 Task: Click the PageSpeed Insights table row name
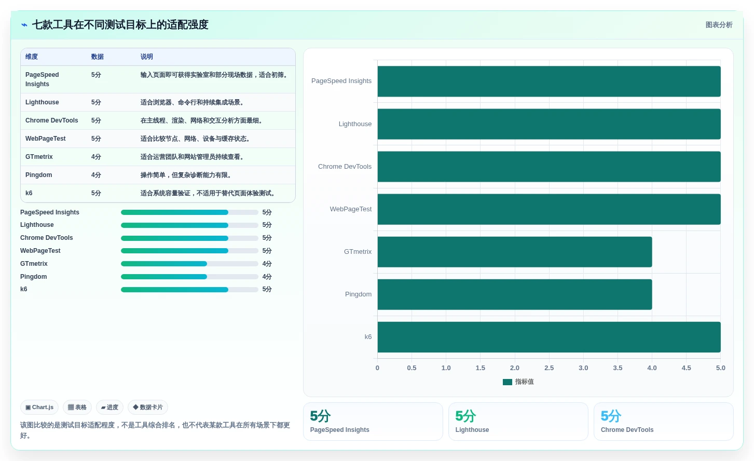pyautogui.click(x=42, y=79)
